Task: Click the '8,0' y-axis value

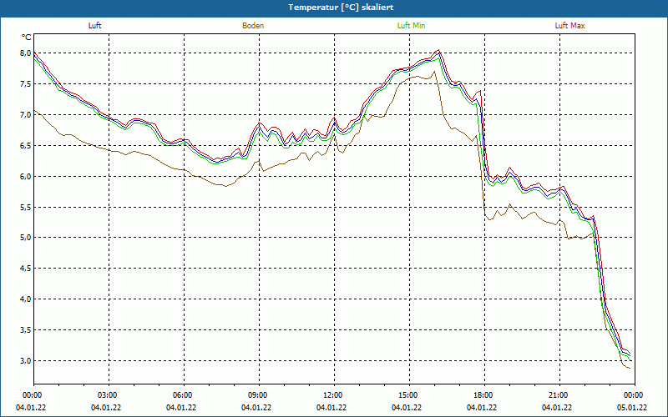Action: (26, 53)
